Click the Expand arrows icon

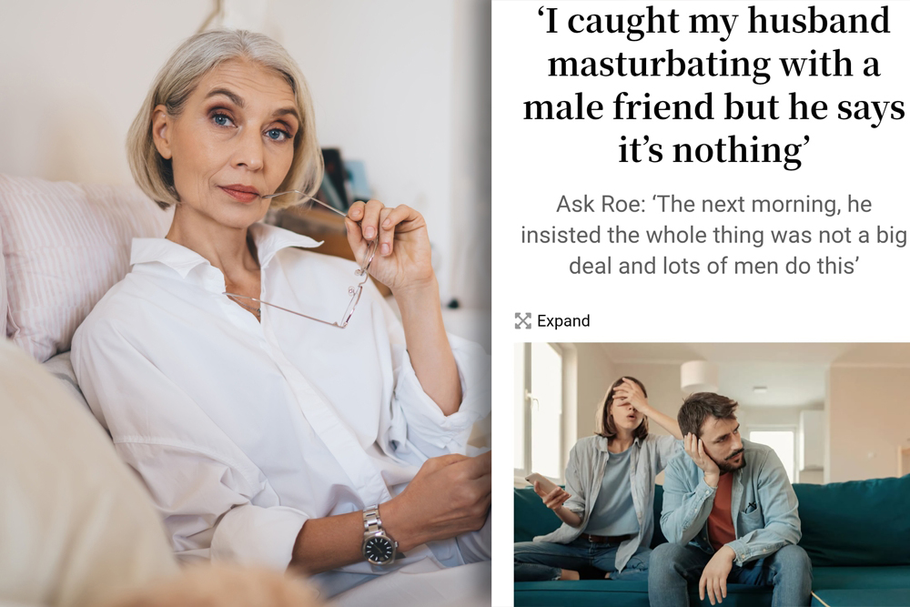tap(523, 321)
